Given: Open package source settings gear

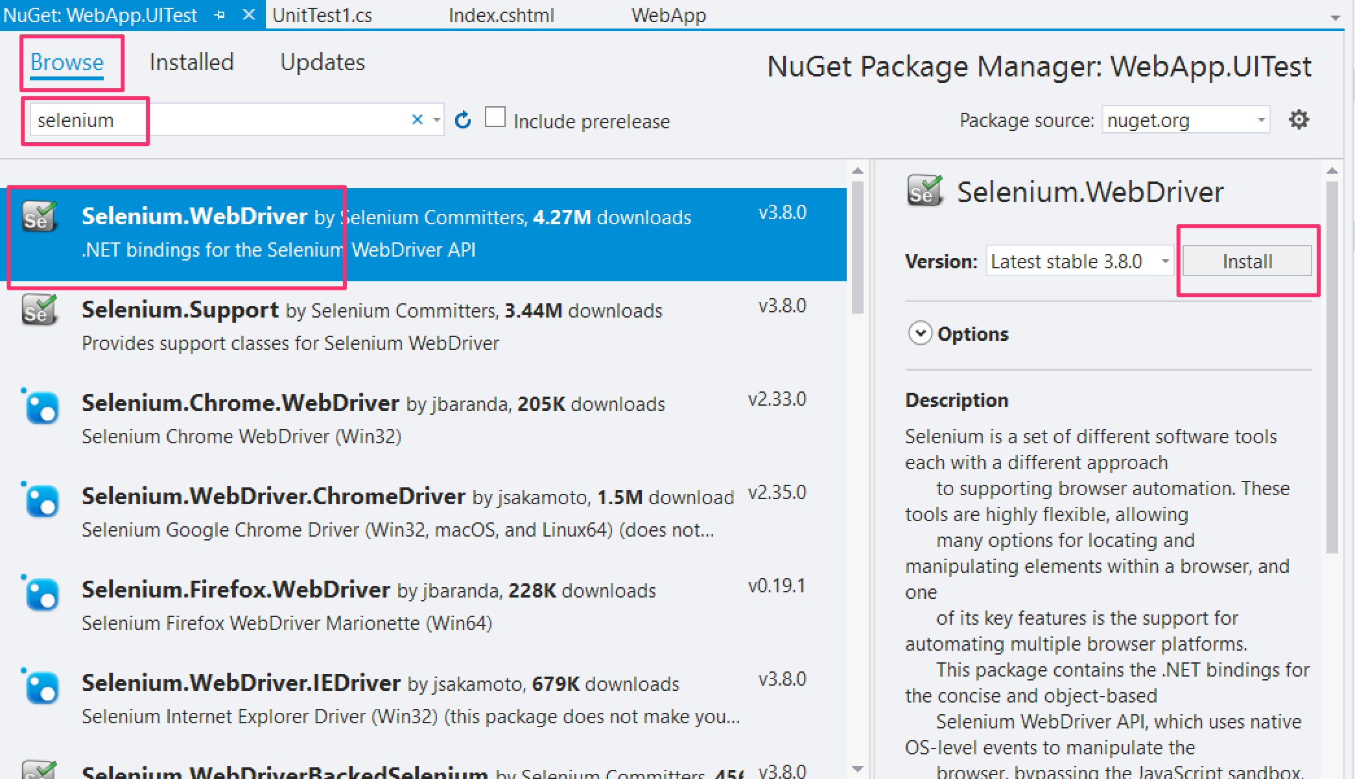Looking at the screenshot, I should click(x=1299, y=120).
